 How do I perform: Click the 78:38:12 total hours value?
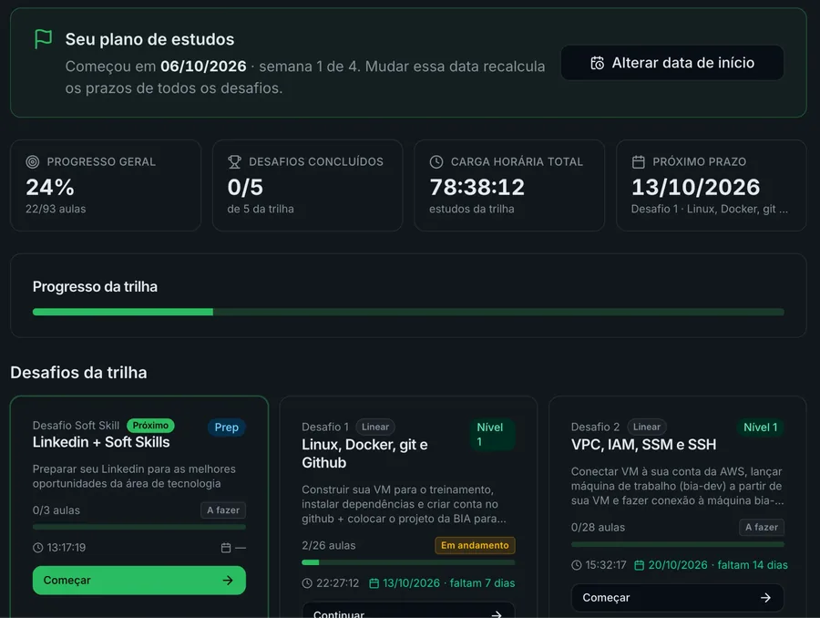pos(477,187)
